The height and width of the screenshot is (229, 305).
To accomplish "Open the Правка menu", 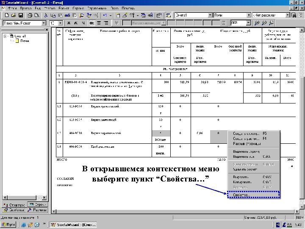I will click(x=26, y=8).
